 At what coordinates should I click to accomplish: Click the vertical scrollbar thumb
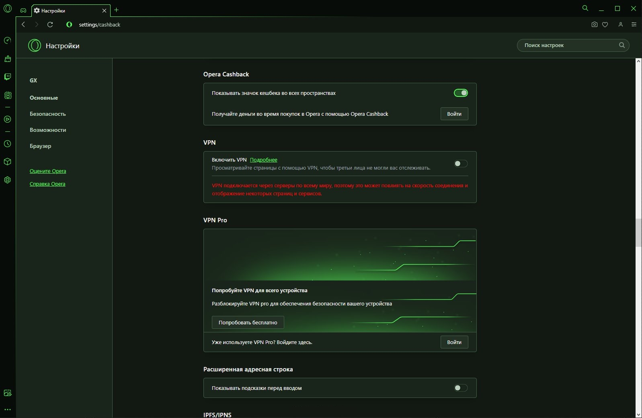tap(638, 233)
